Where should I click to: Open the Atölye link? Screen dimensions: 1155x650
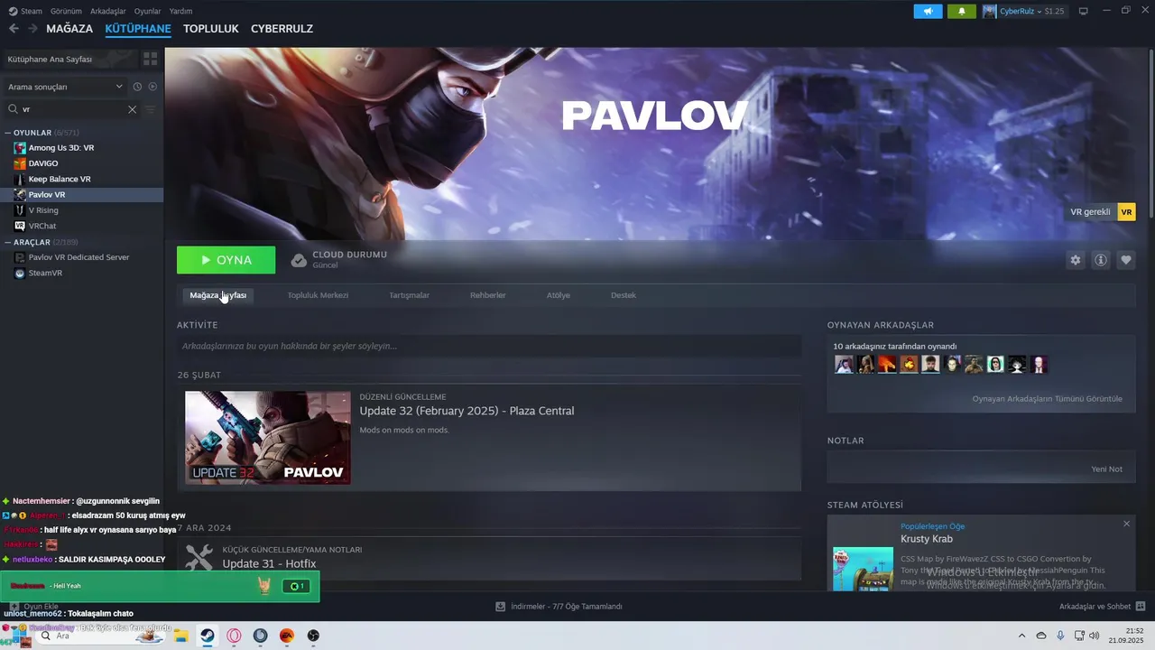[558, 295]
